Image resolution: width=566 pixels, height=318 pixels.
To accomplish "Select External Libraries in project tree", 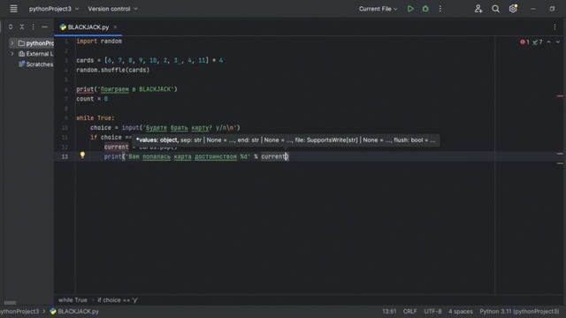I will click(36, 54).
